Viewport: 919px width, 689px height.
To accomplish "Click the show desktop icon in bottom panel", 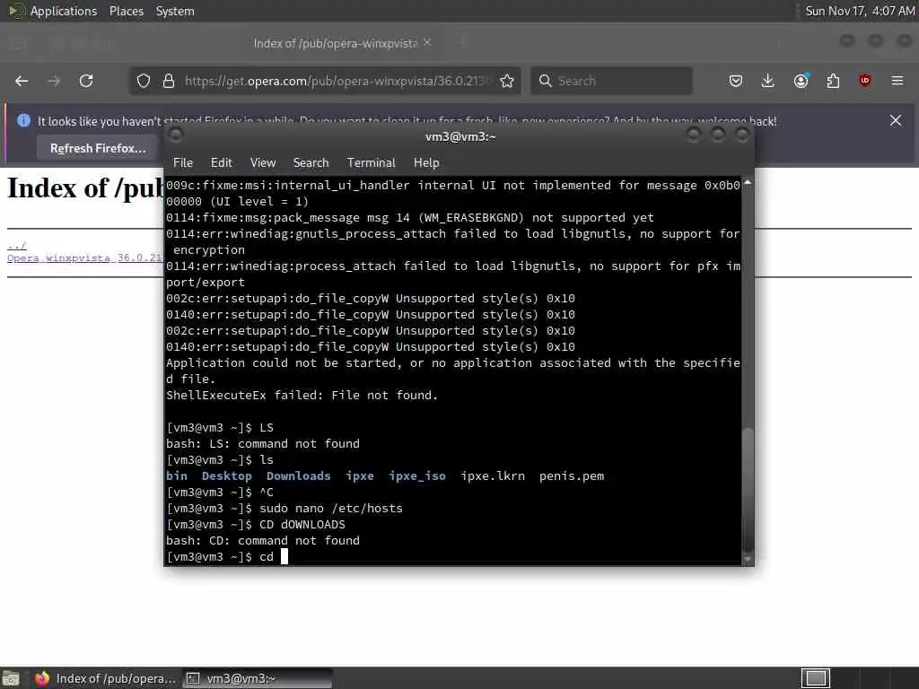I will click(11, 678).
